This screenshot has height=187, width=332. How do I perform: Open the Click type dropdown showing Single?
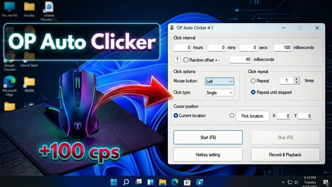219,93
